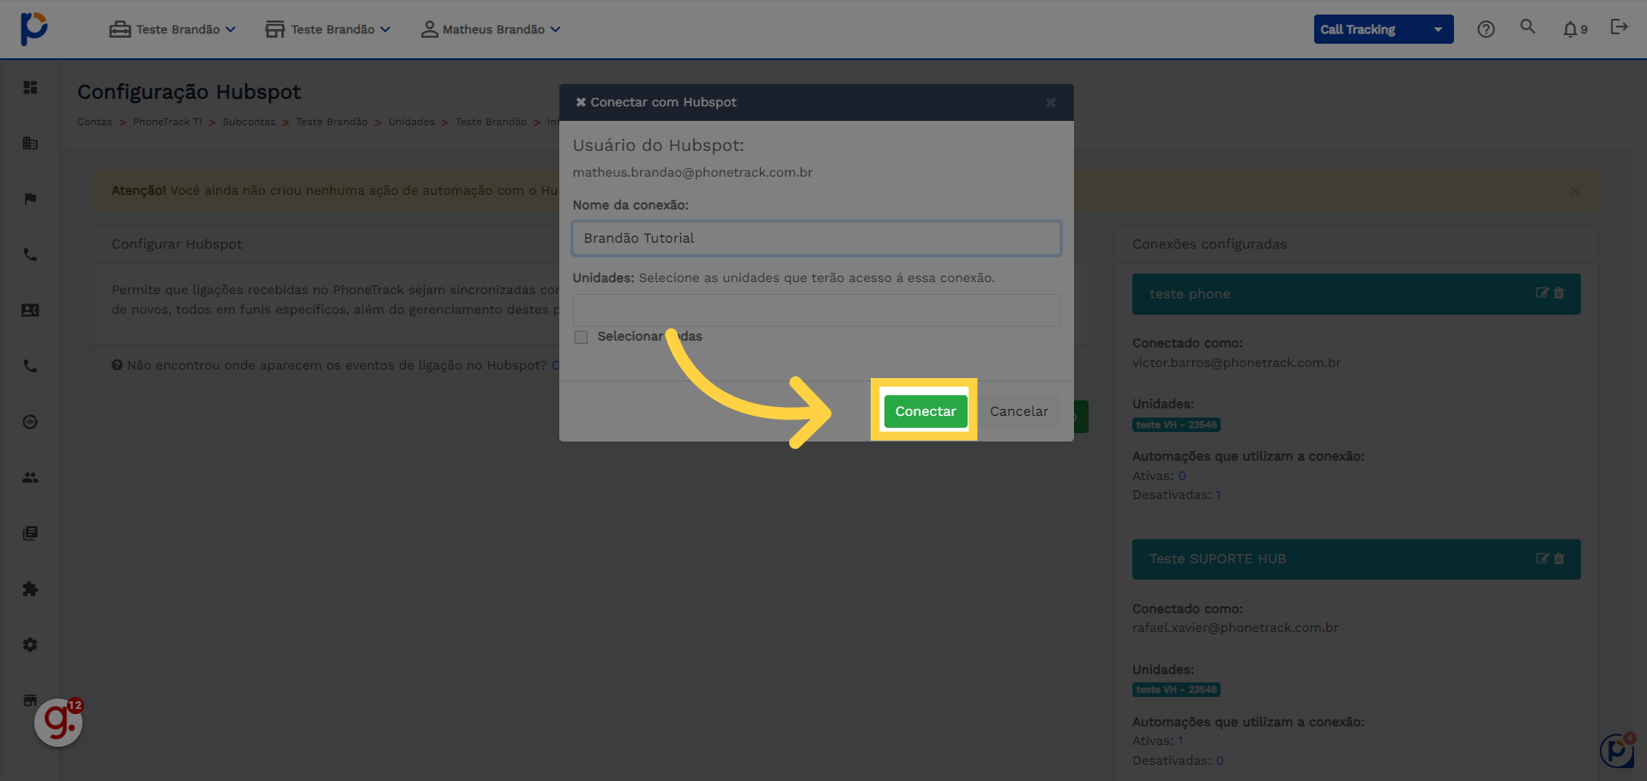Click the Conectar button
This screenshot has height=781, width=1647.
[x=925, y=412]
